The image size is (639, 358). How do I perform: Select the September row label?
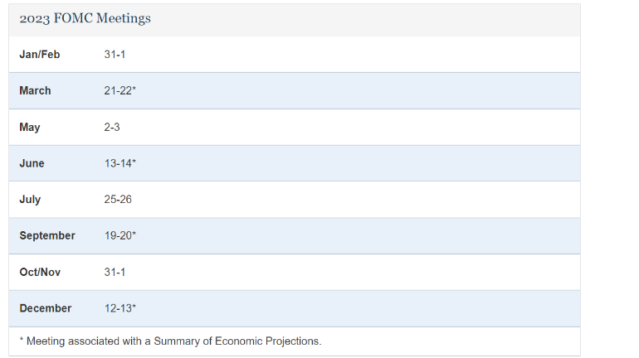tap(47, 235)
